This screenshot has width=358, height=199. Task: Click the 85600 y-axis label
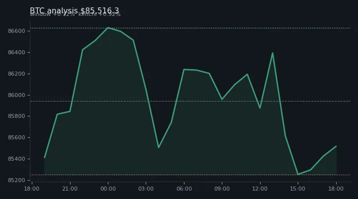(x=16, y=137)
